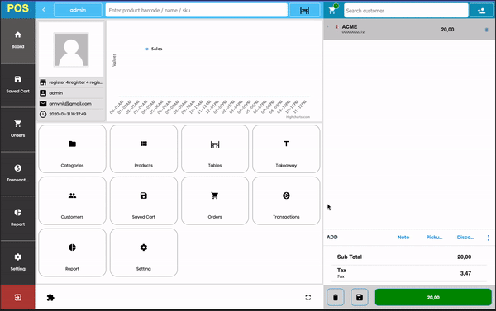Open the Orders tile
This screenshot has height=311, width=496.
[x=215, y=200]
